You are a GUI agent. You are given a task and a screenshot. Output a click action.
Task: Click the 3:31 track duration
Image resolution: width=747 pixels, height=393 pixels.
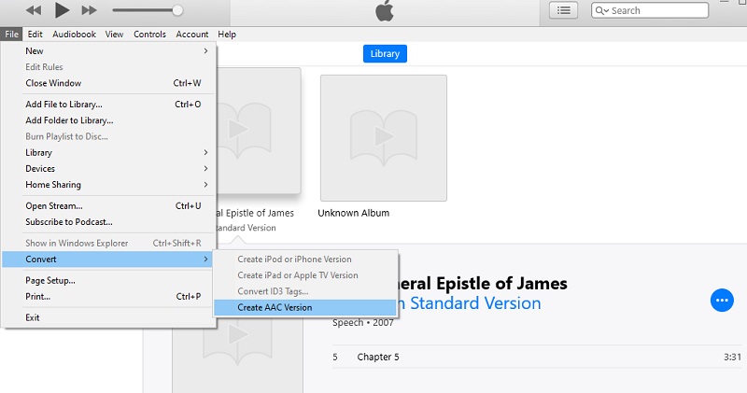pos(732,357)
